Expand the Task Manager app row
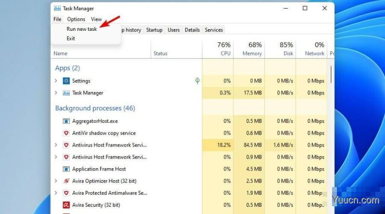Image resolution: width=385 pixels, height=214 pixels. 56,93
